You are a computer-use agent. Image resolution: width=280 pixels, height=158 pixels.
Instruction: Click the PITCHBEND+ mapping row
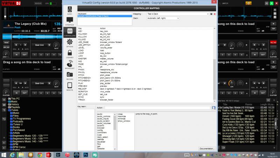[146, 78]
